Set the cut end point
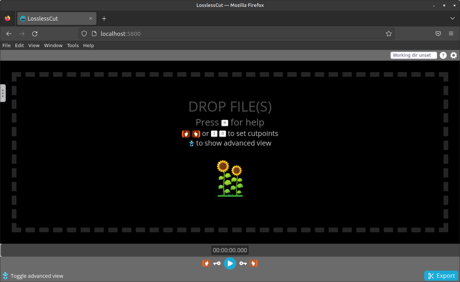 pos(254,263)
